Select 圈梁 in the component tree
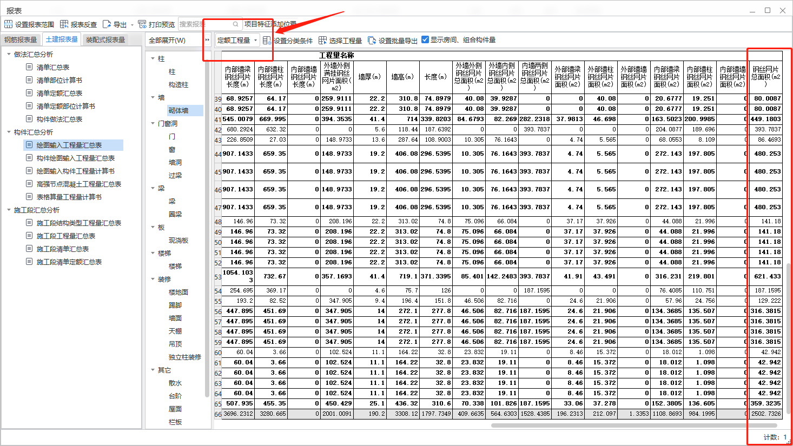Screen dimensions: 793x446 pos(175,214)
